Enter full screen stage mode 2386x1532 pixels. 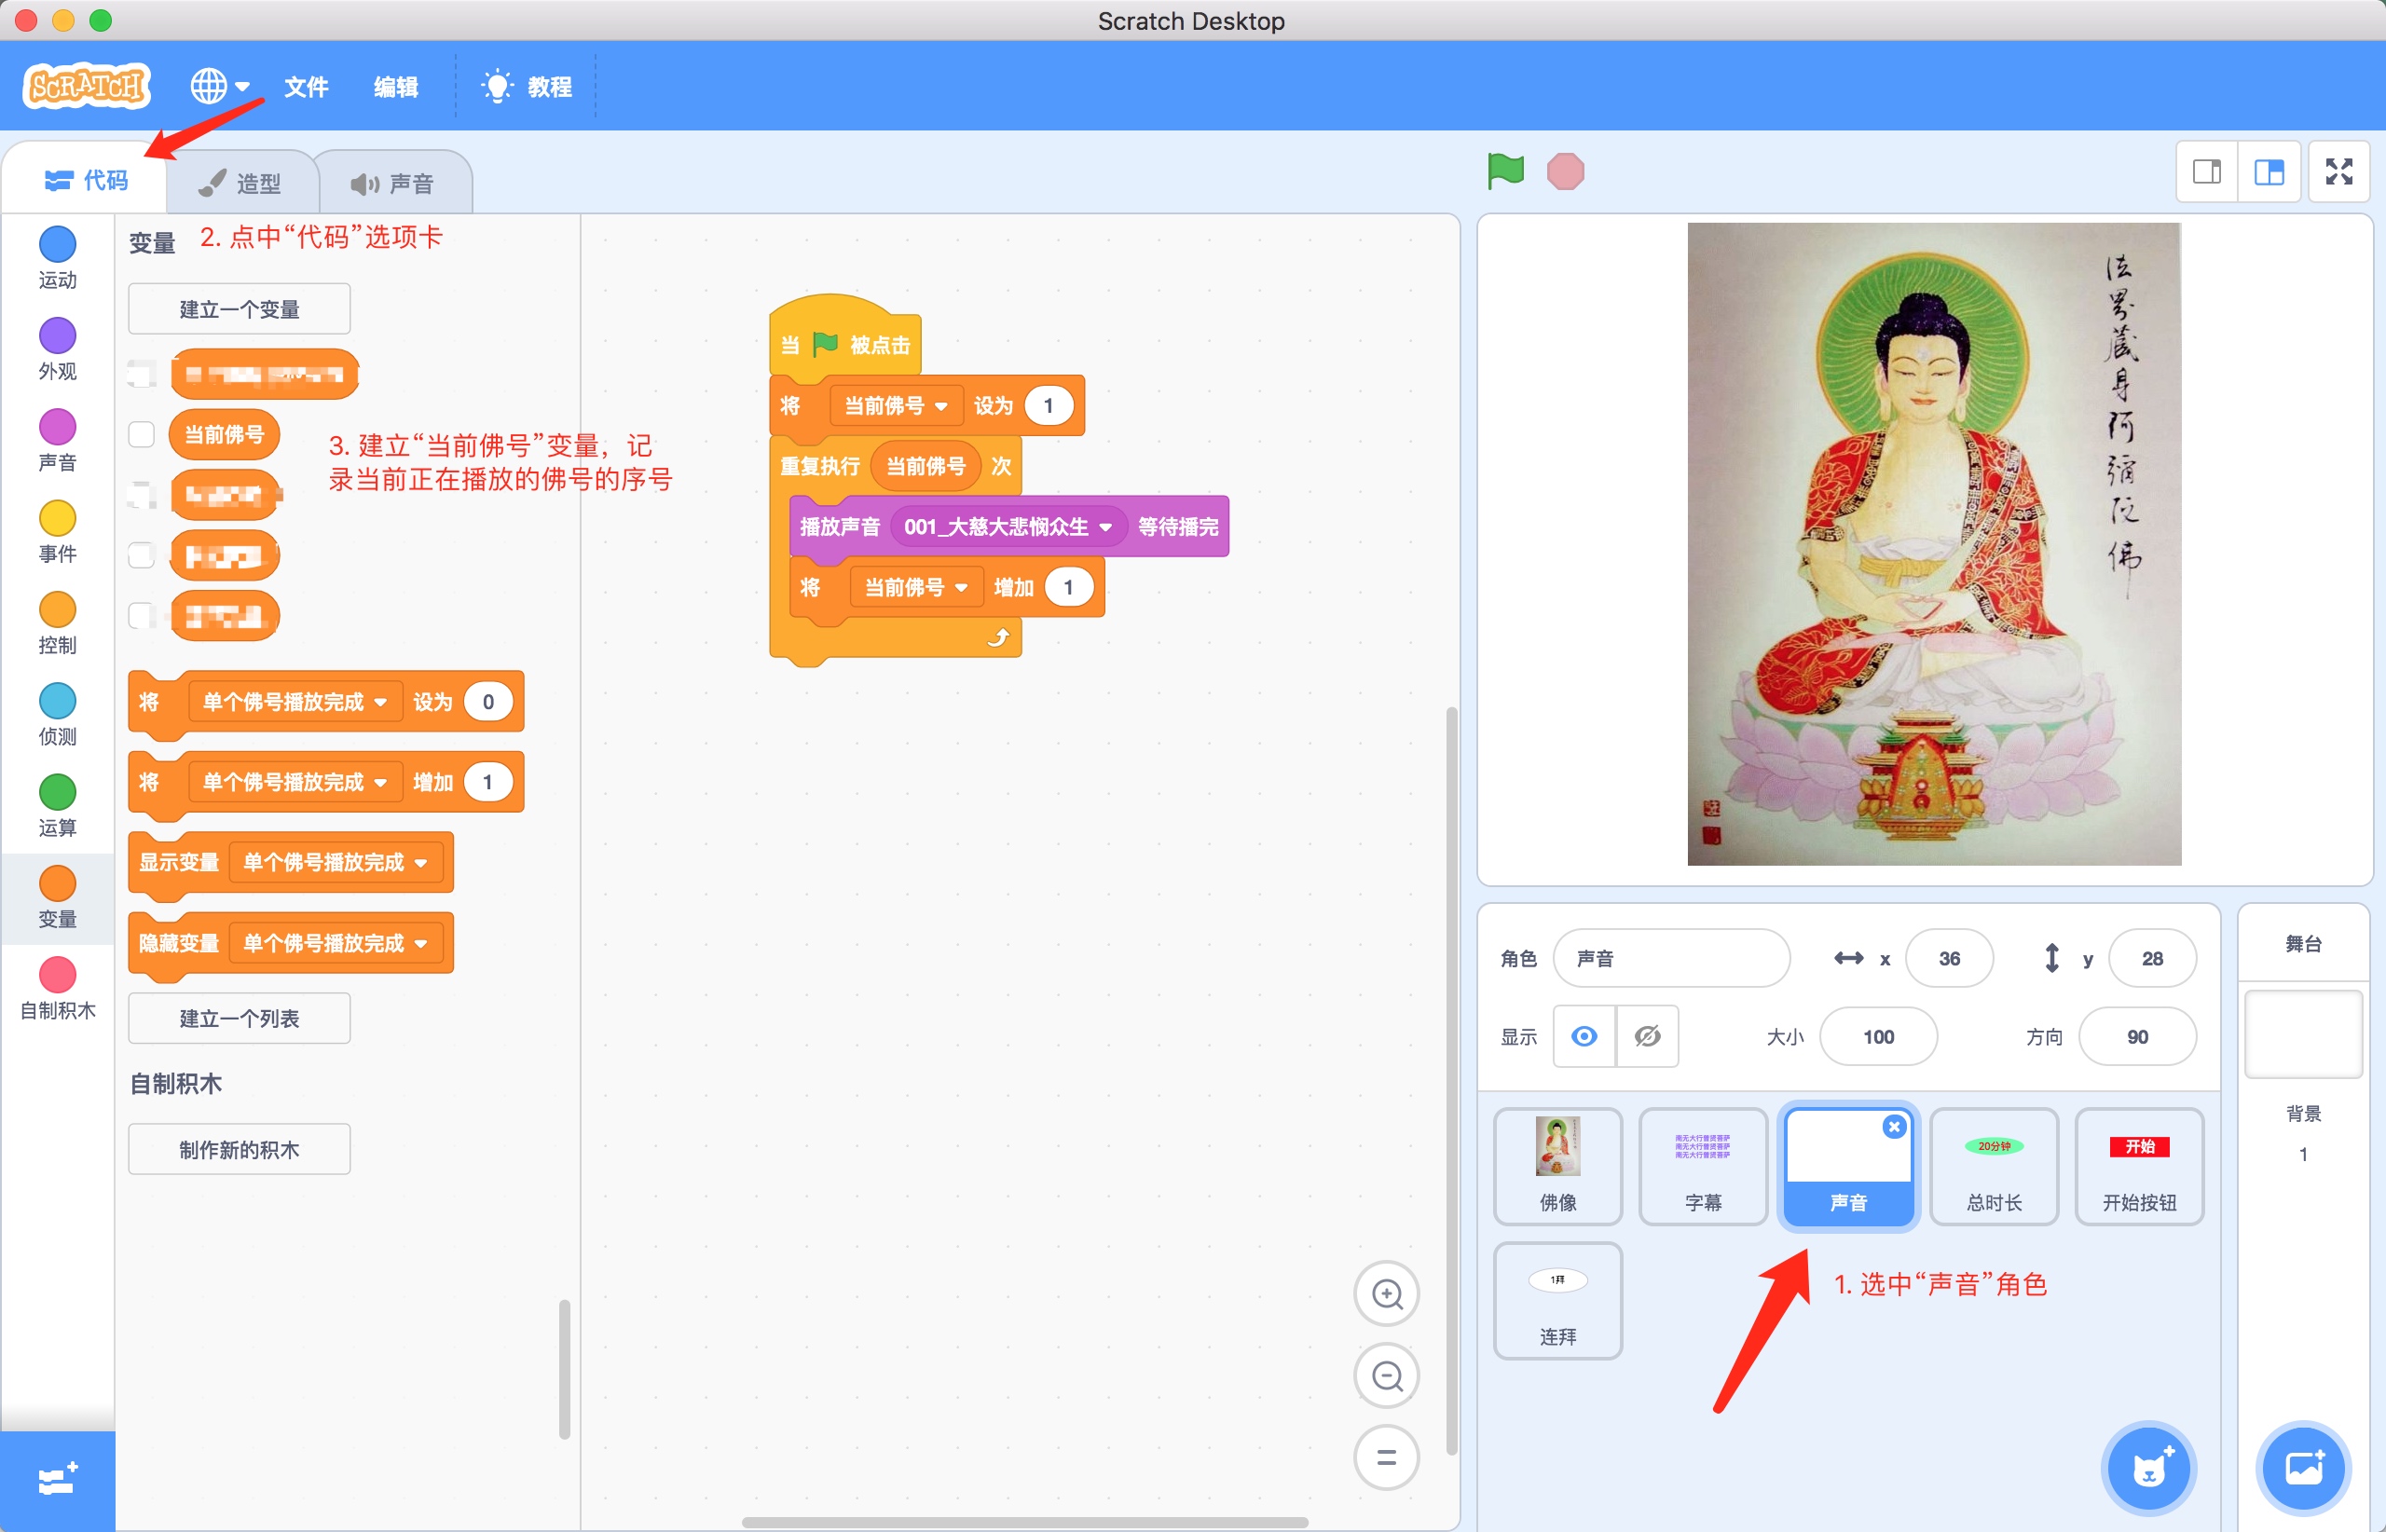pos(2339,172)
